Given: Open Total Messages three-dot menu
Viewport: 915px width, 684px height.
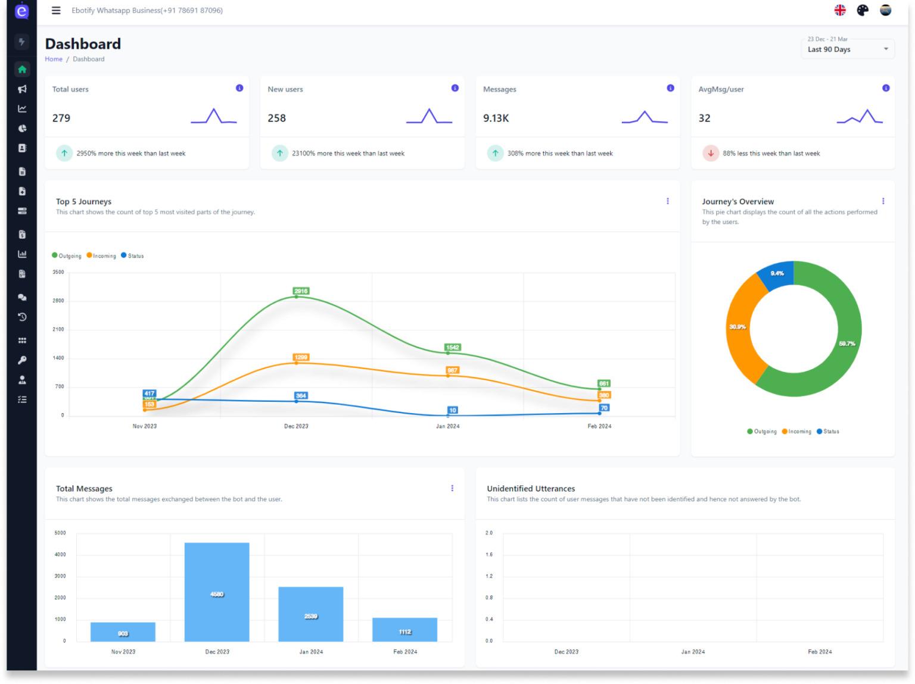Looking at the screenshot, I should pos(452,488).
